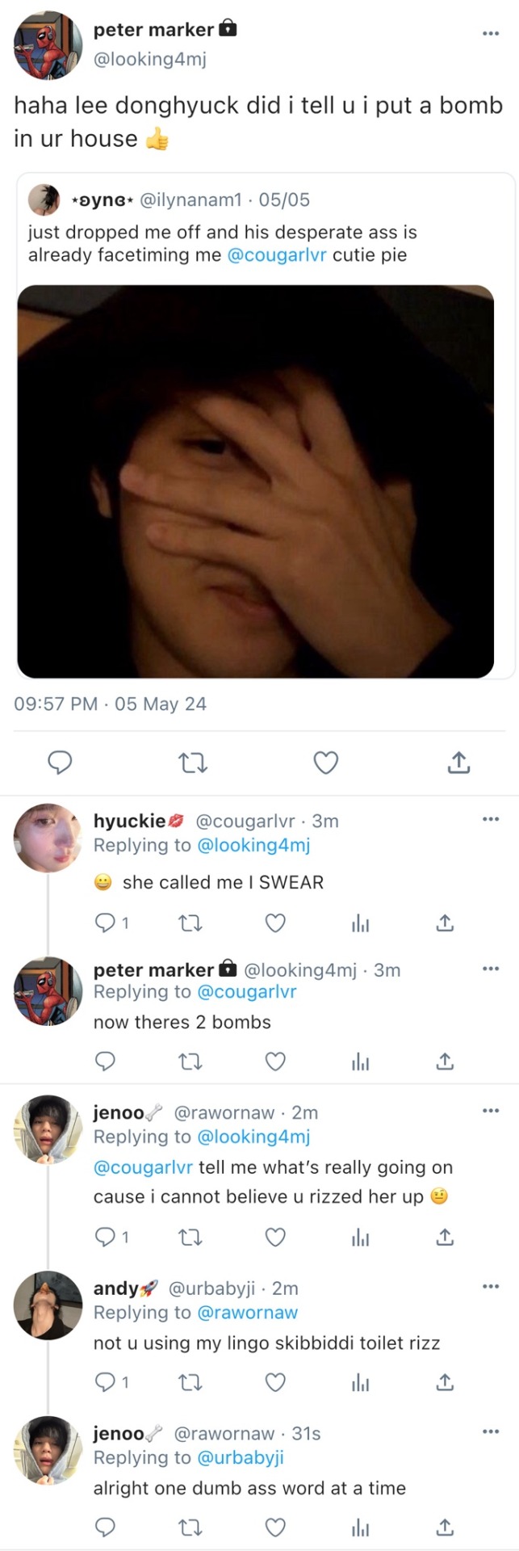View analytics on hyuckie's reply

click(x=360, y=923)
